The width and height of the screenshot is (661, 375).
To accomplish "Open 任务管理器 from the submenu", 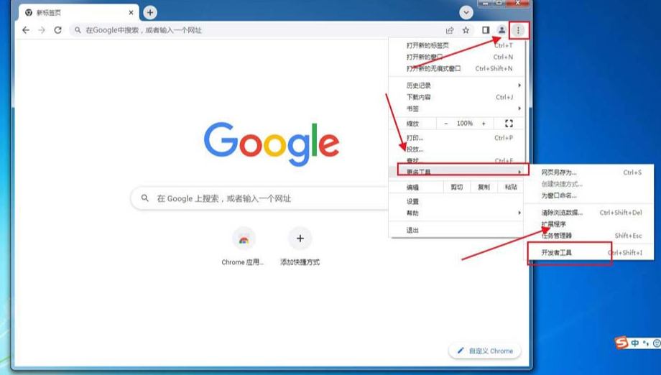I will click(589, 236).
